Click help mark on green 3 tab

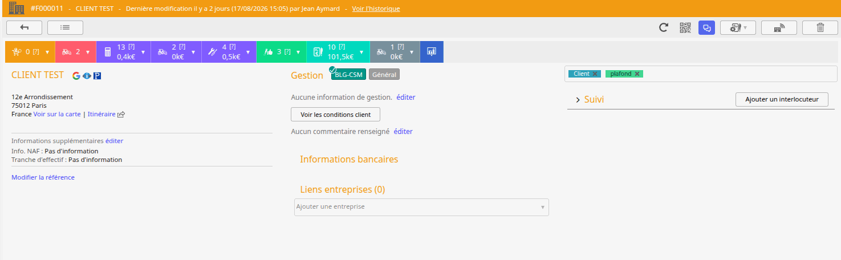click(287, 52)
